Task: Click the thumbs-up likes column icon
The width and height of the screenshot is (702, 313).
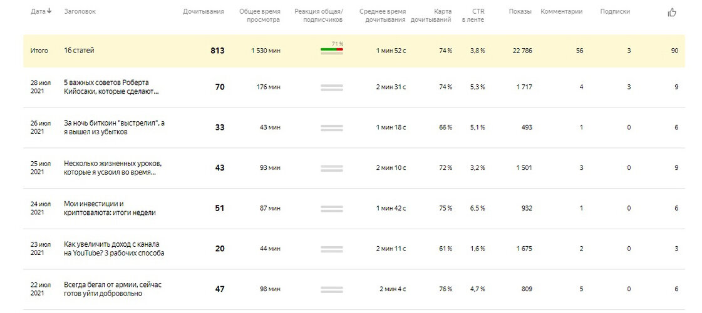Action: (x=671, y=12)
